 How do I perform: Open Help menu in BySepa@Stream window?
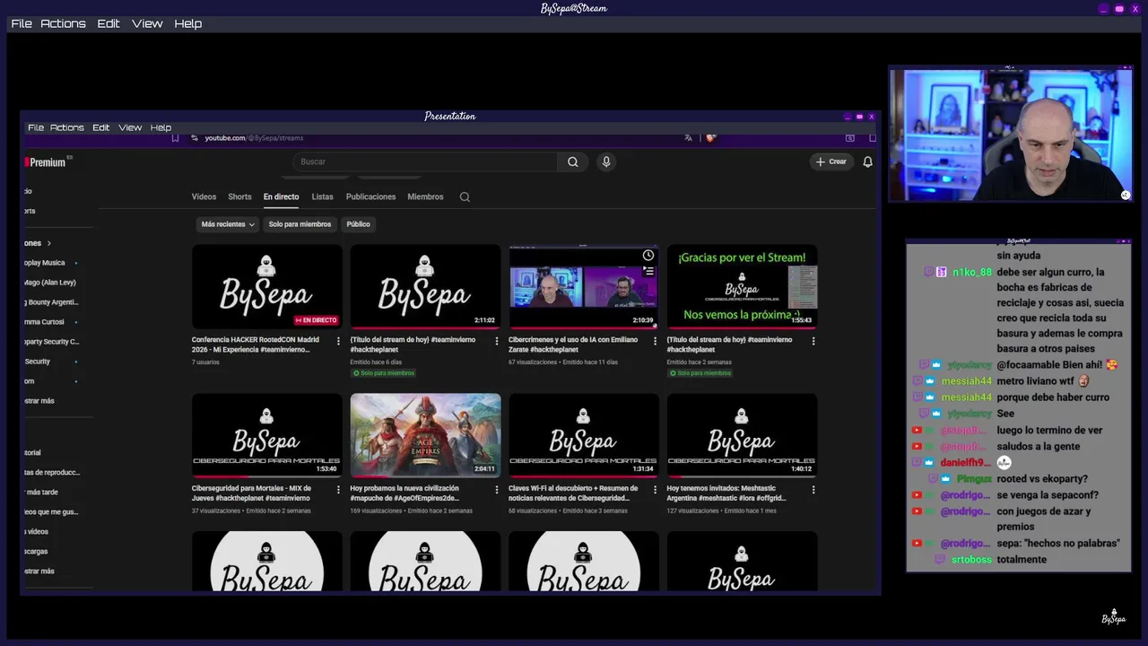[x=187, y=23]
